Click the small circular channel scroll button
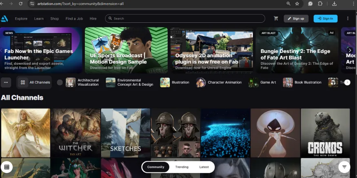 (60, 82)
